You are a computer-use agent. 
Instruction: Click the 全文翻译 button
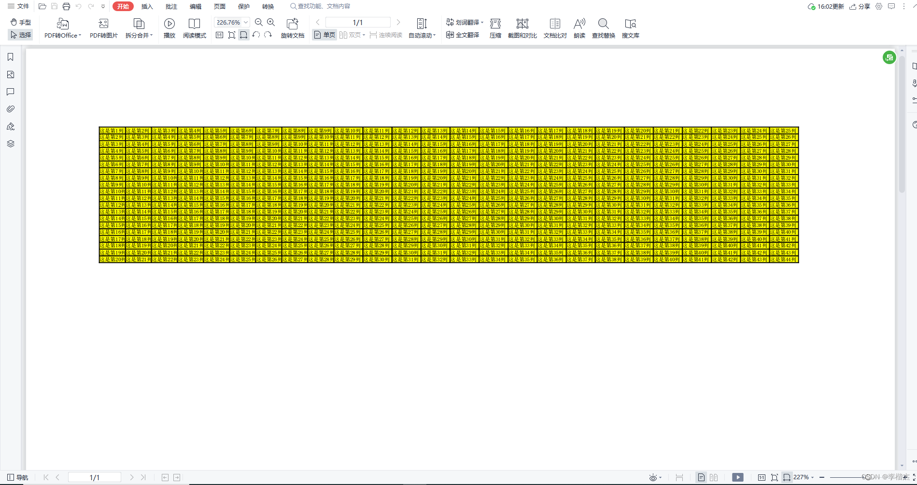[463, 35]
